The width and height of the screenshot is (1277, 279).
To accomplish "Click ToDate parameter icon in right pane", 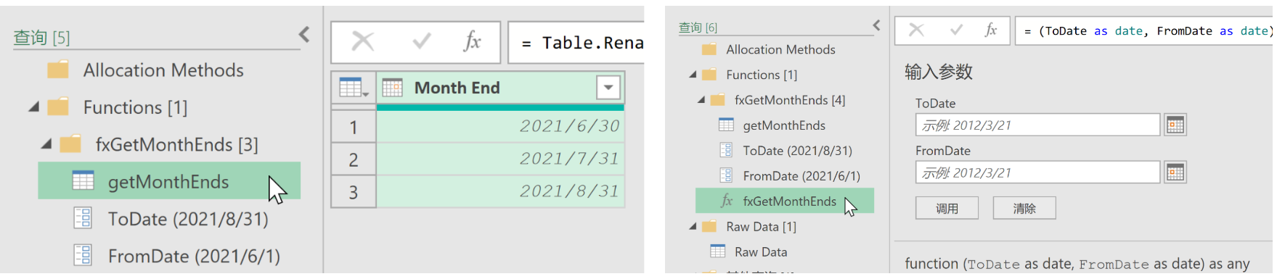I will tap(726, 150).
